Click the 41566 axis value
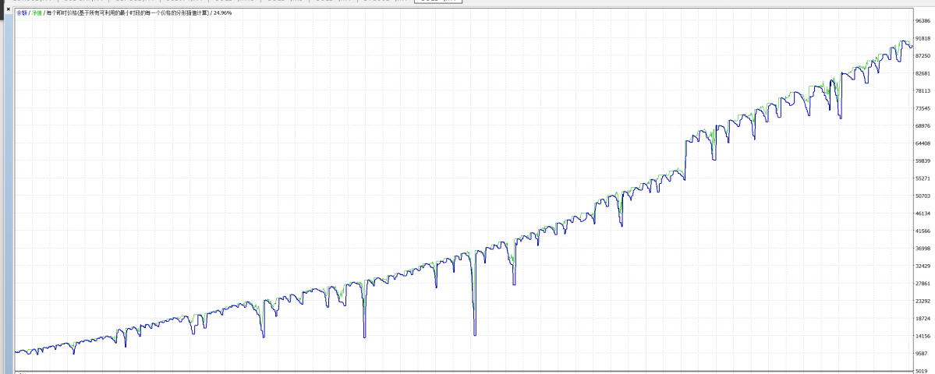 point(923,231)
